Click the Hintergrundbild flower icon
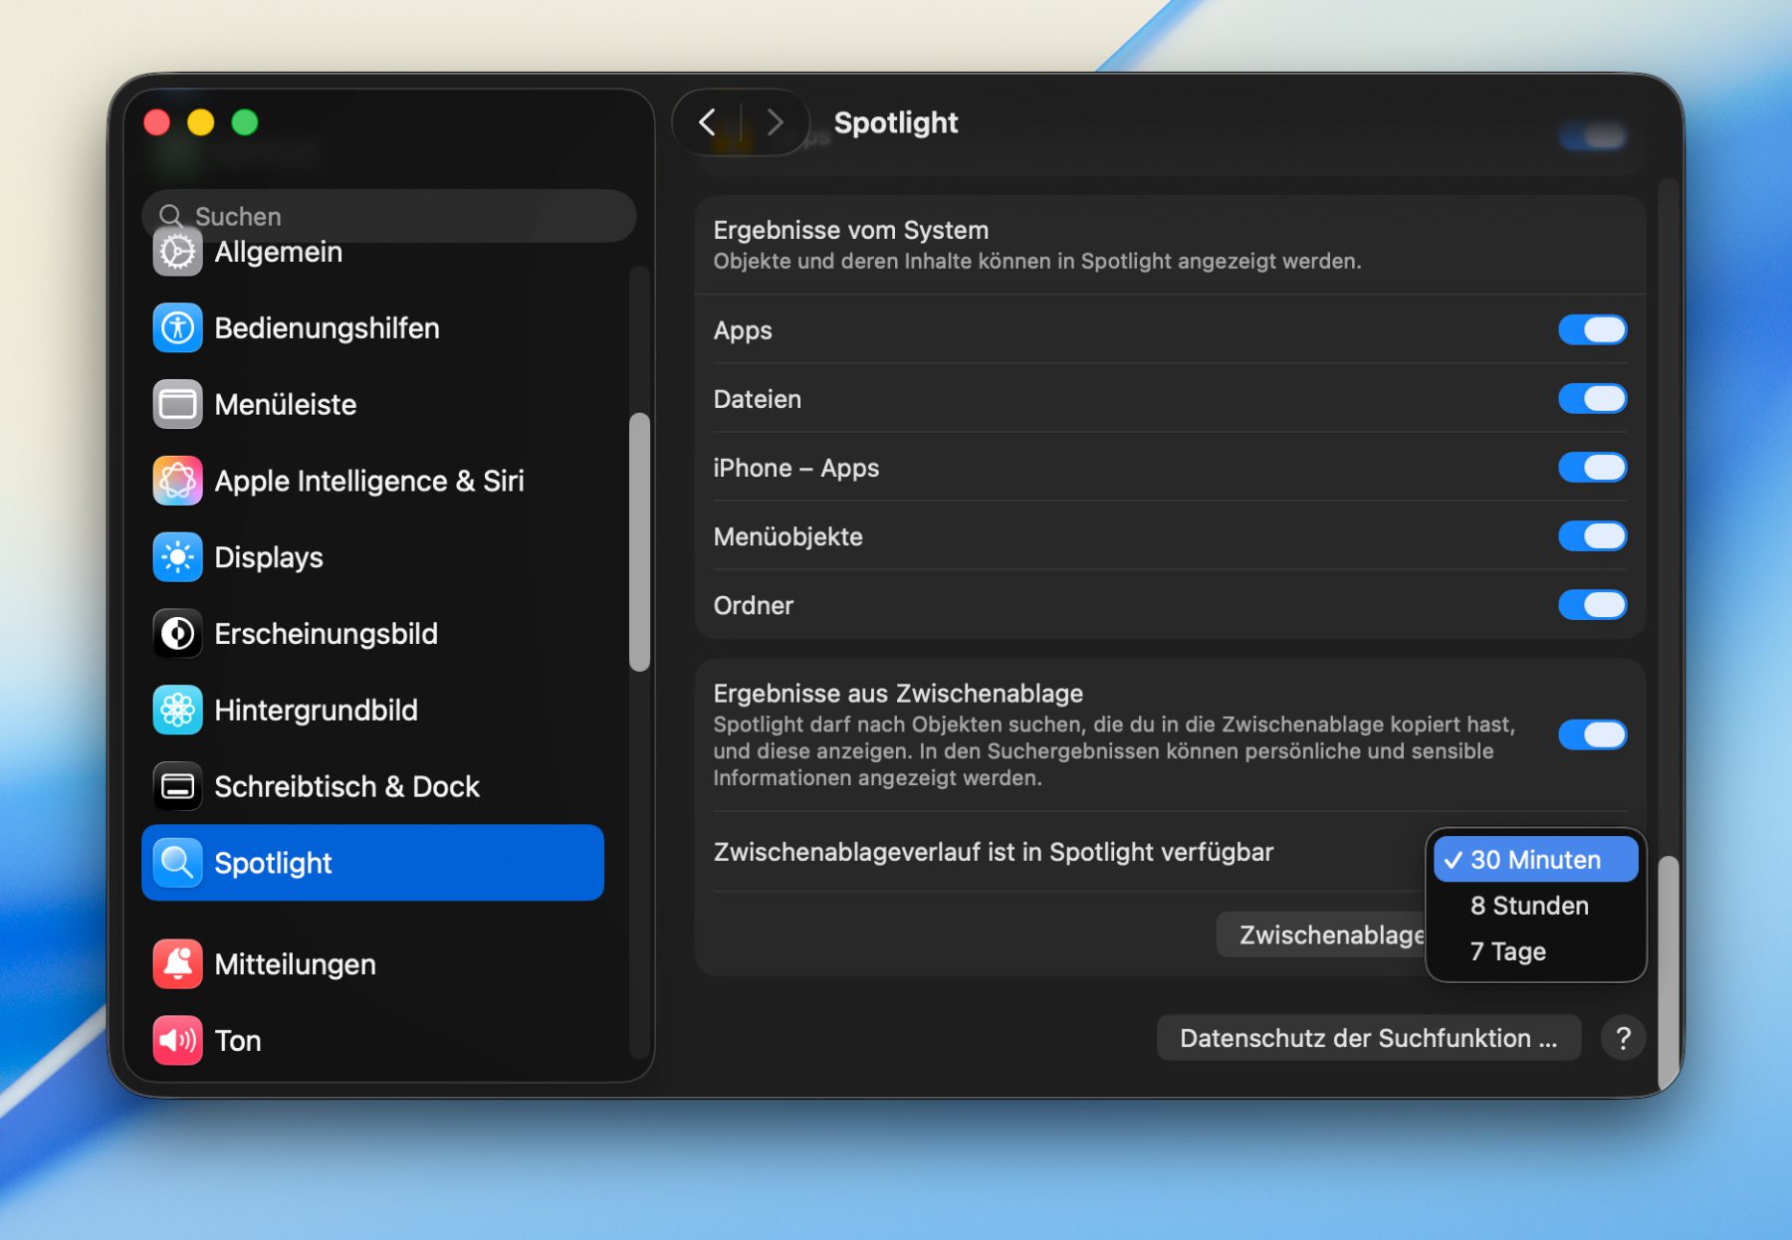The height and width of the screenshot is (1240, 1792). (177, 711)
